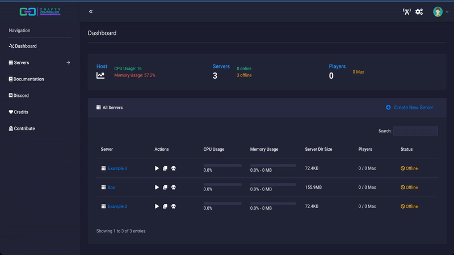Open the broadcast antenna icon in header

click(406, 11)
